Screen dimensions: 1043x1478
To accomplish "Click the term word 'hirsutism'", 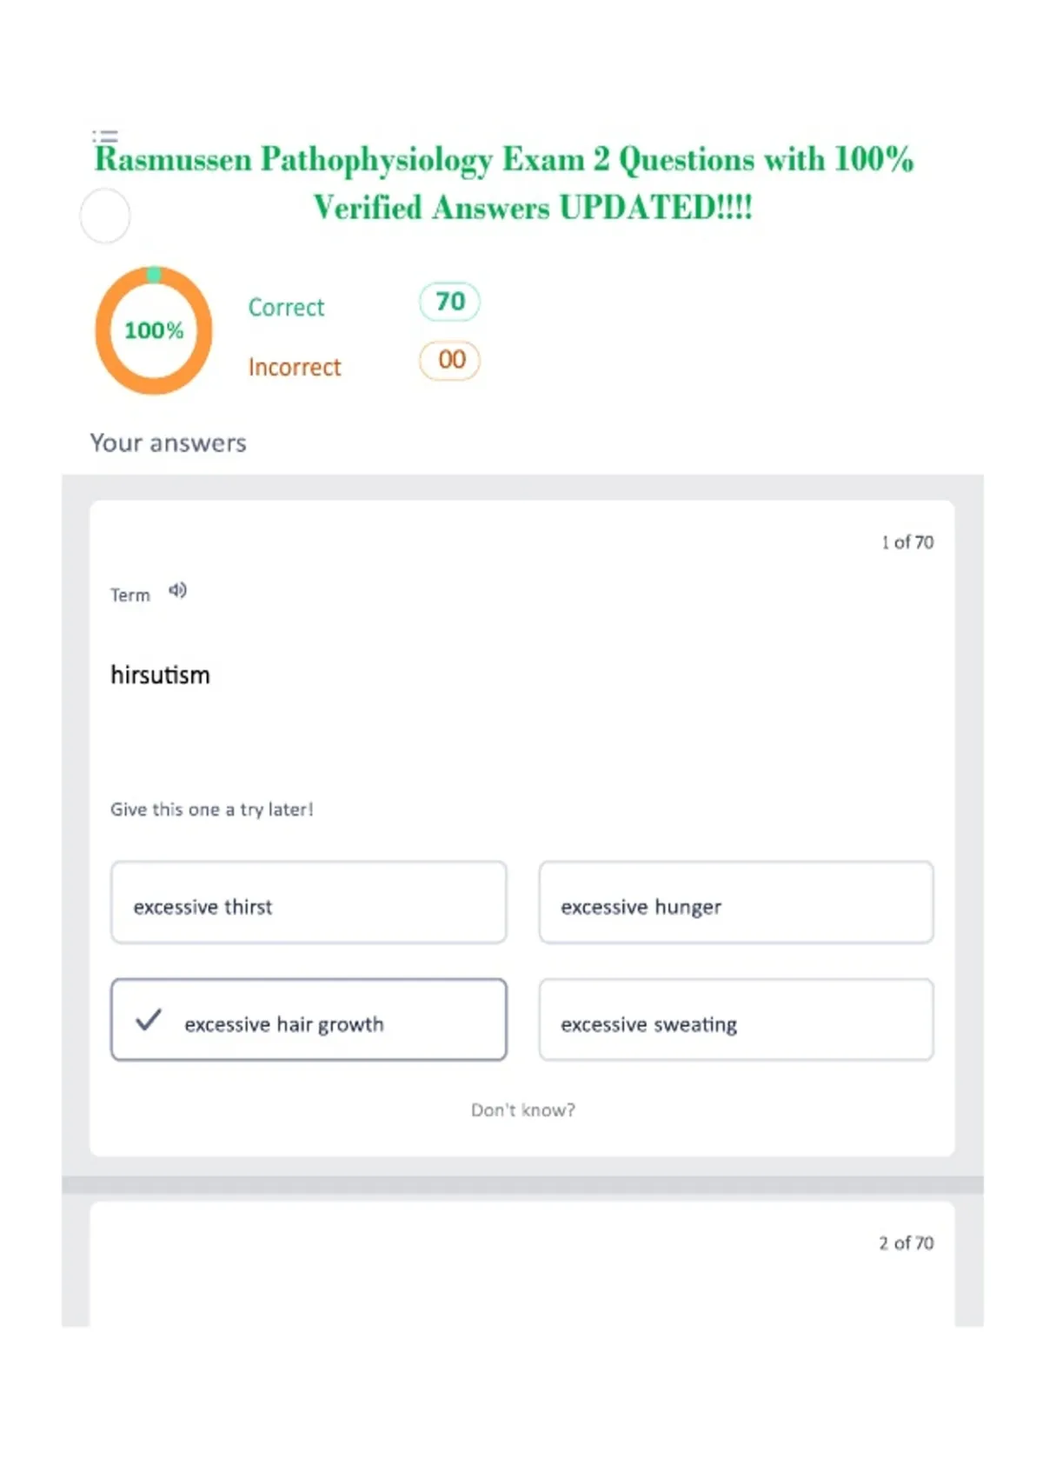I will tap(160, 675).
